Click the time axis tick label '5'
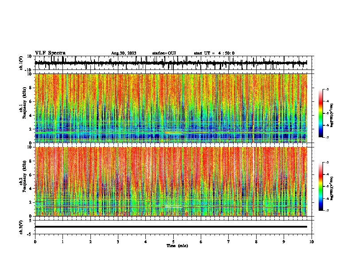Screen dimensions: 351x271 [x=173, y=242]
